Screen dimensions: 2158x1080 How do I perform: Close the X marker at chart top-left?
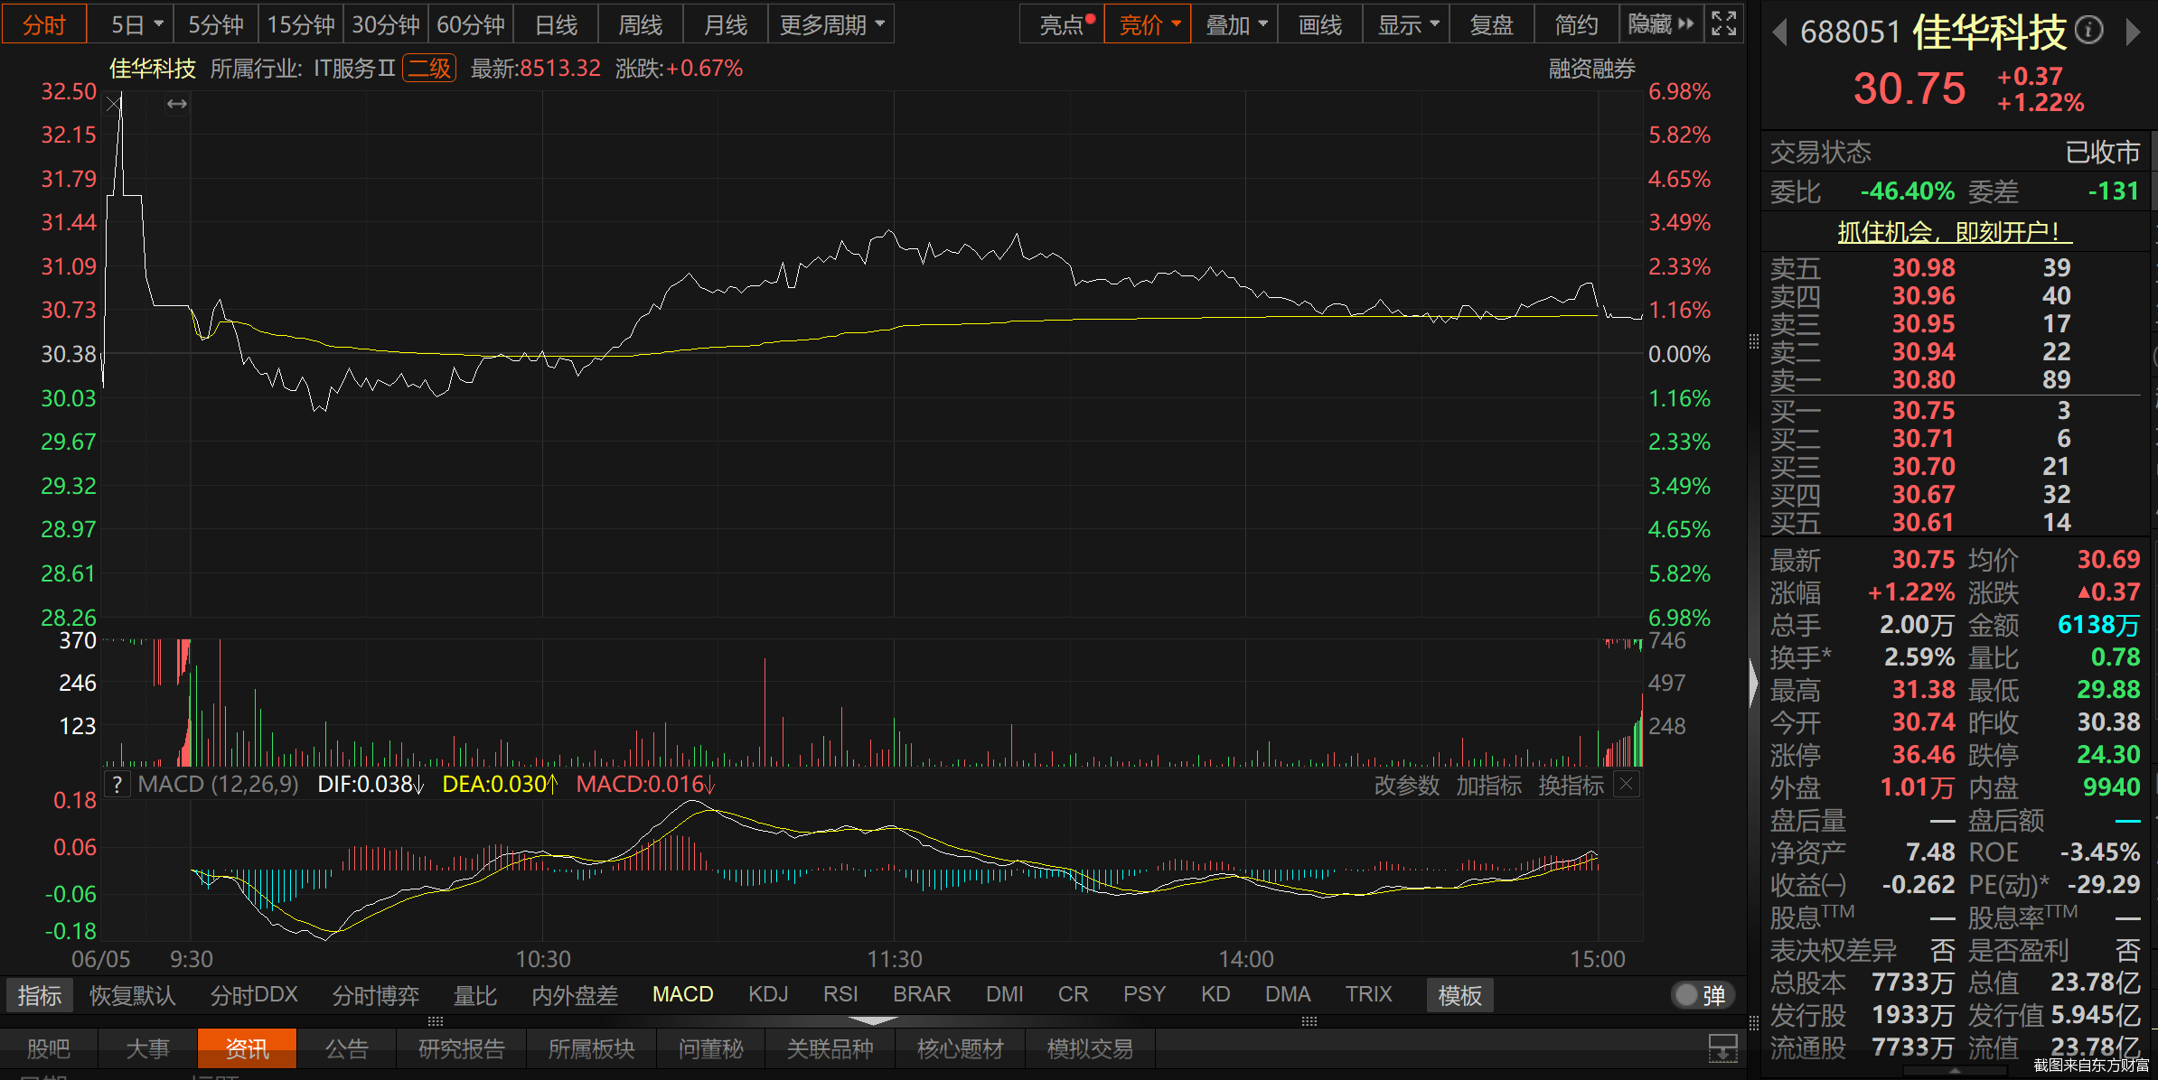point(114,105)
